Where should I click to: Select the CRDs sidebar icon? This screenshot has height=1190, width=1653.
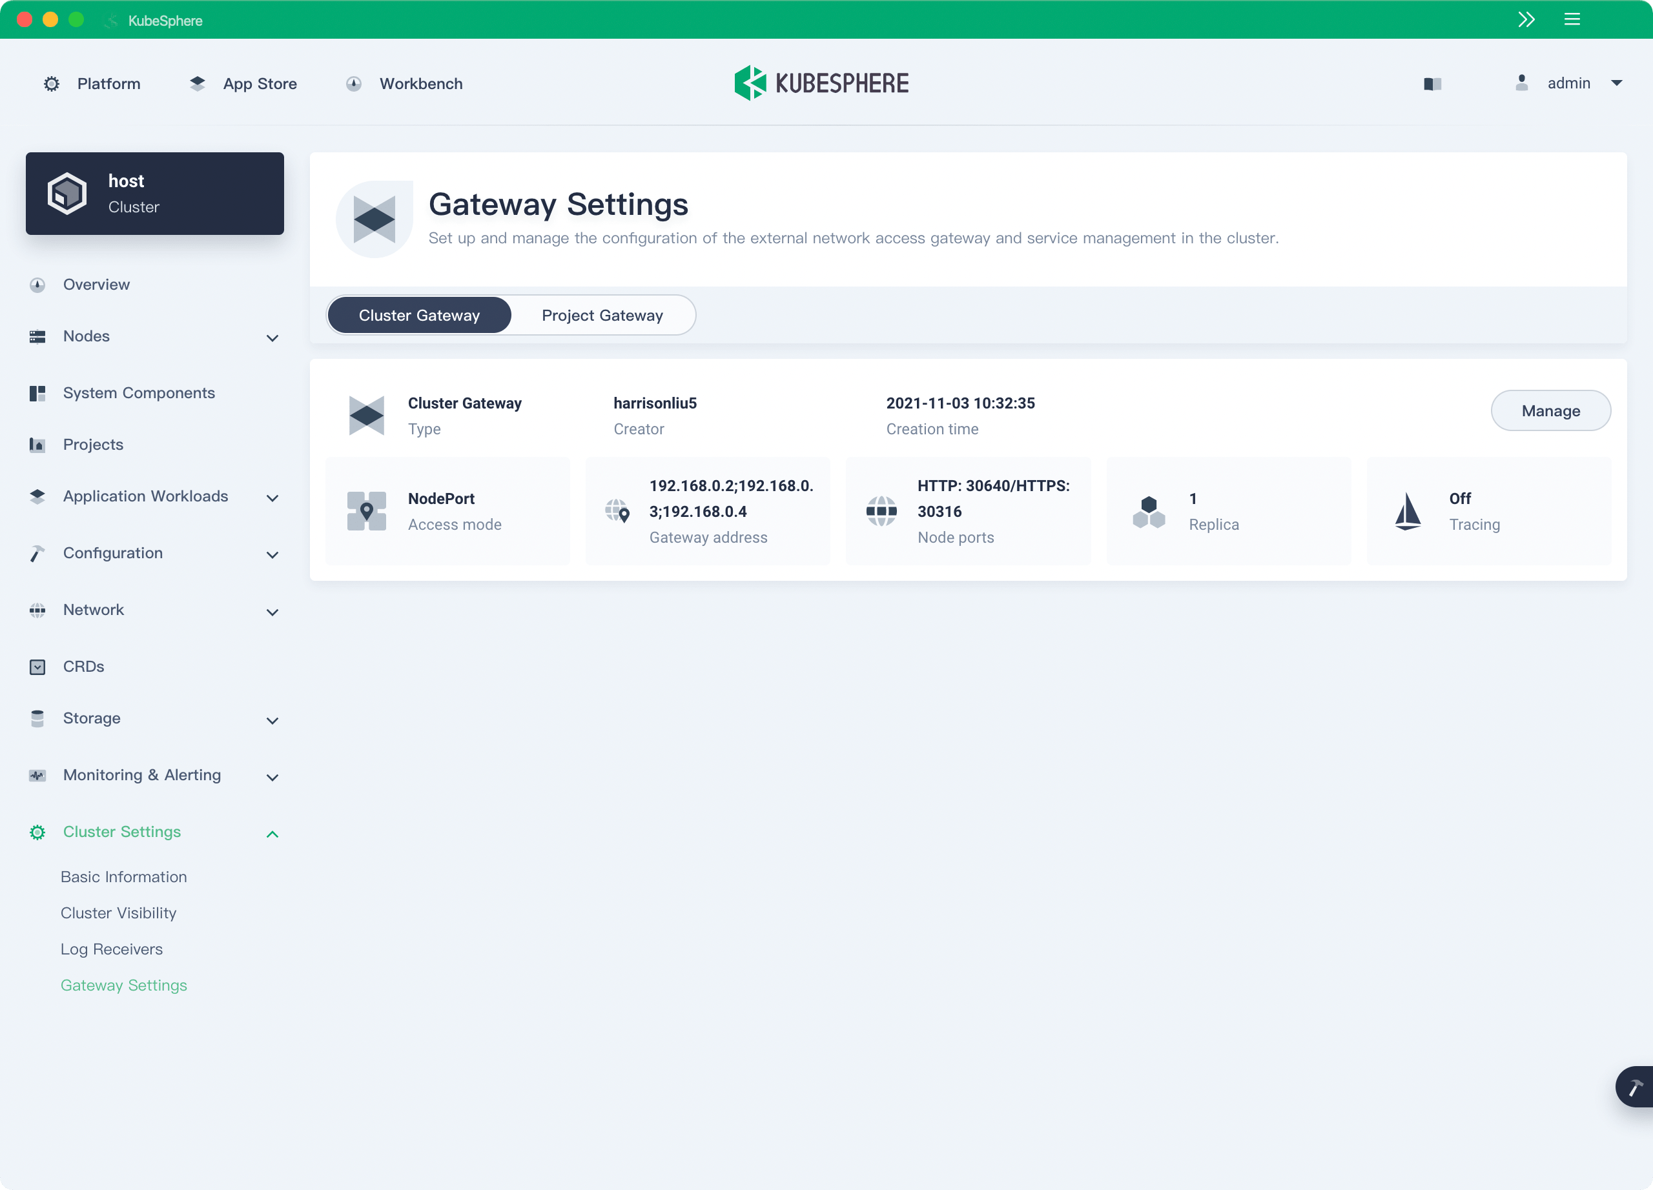(x=37, y=667)
